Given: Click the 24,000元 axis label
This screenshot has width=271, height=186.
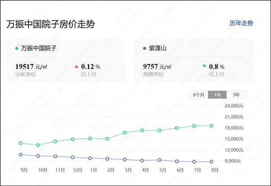Looking at the screenshot, I should (x=234, y=106).
